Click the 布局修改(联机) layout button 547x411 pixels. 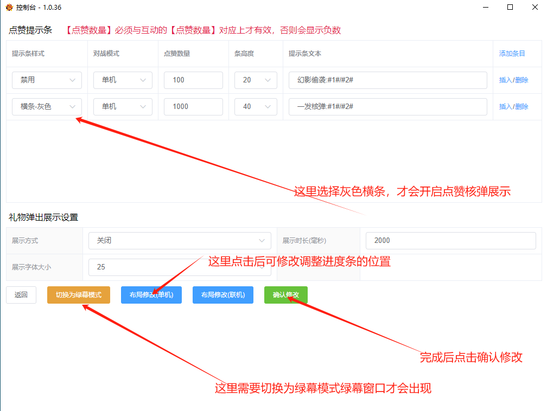pos(223,294)
